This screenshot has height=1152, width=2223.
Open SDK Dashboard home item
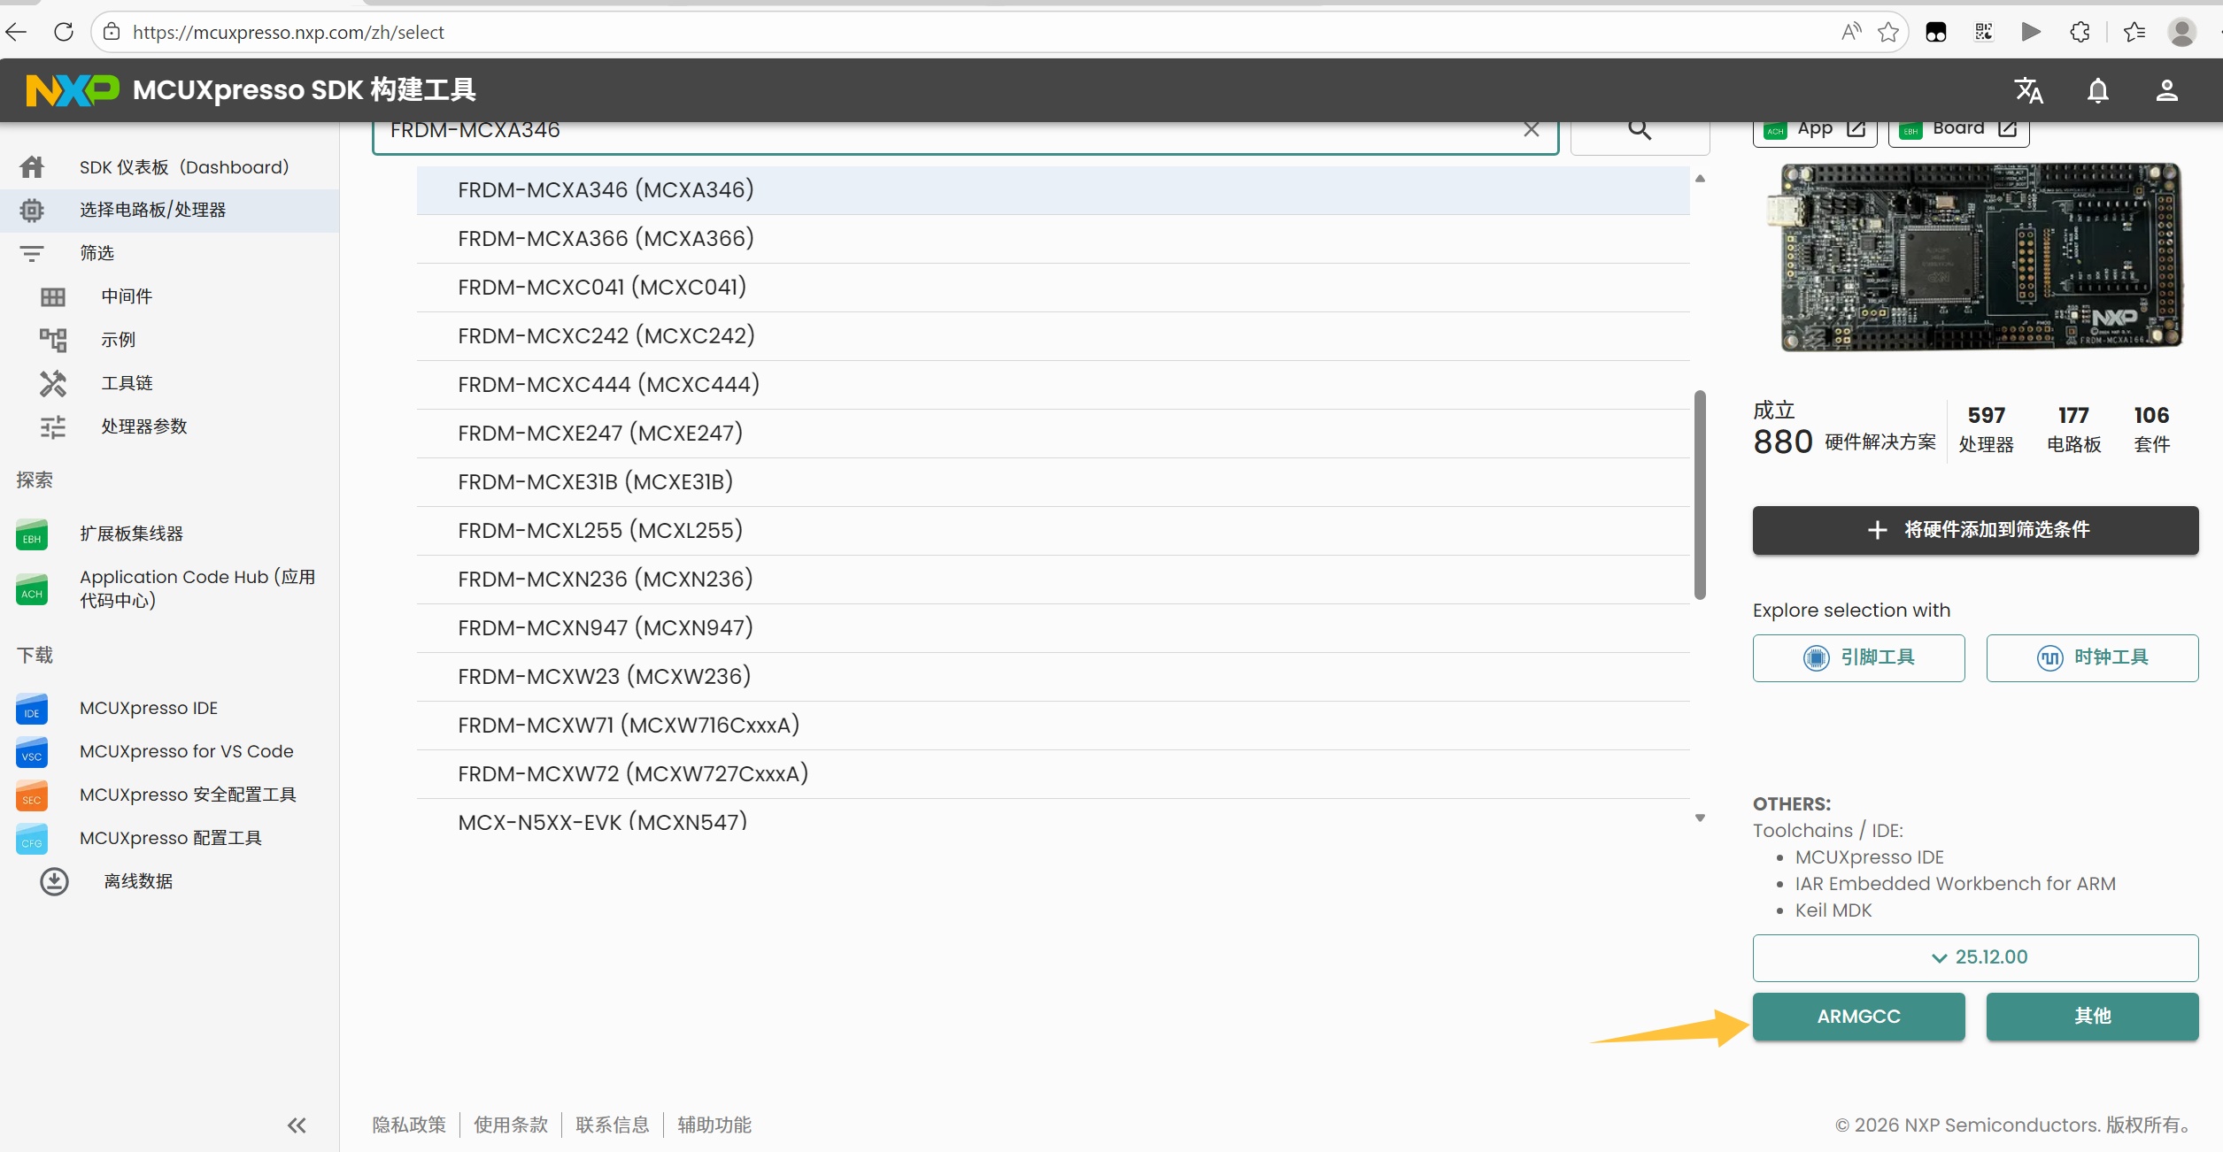(x=170, y=167)
